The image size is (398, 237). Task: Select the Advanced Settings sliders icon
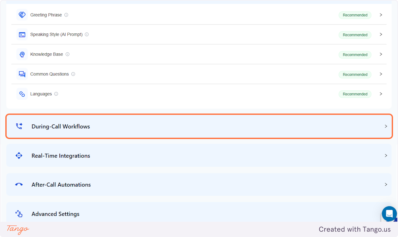point(19,214)
